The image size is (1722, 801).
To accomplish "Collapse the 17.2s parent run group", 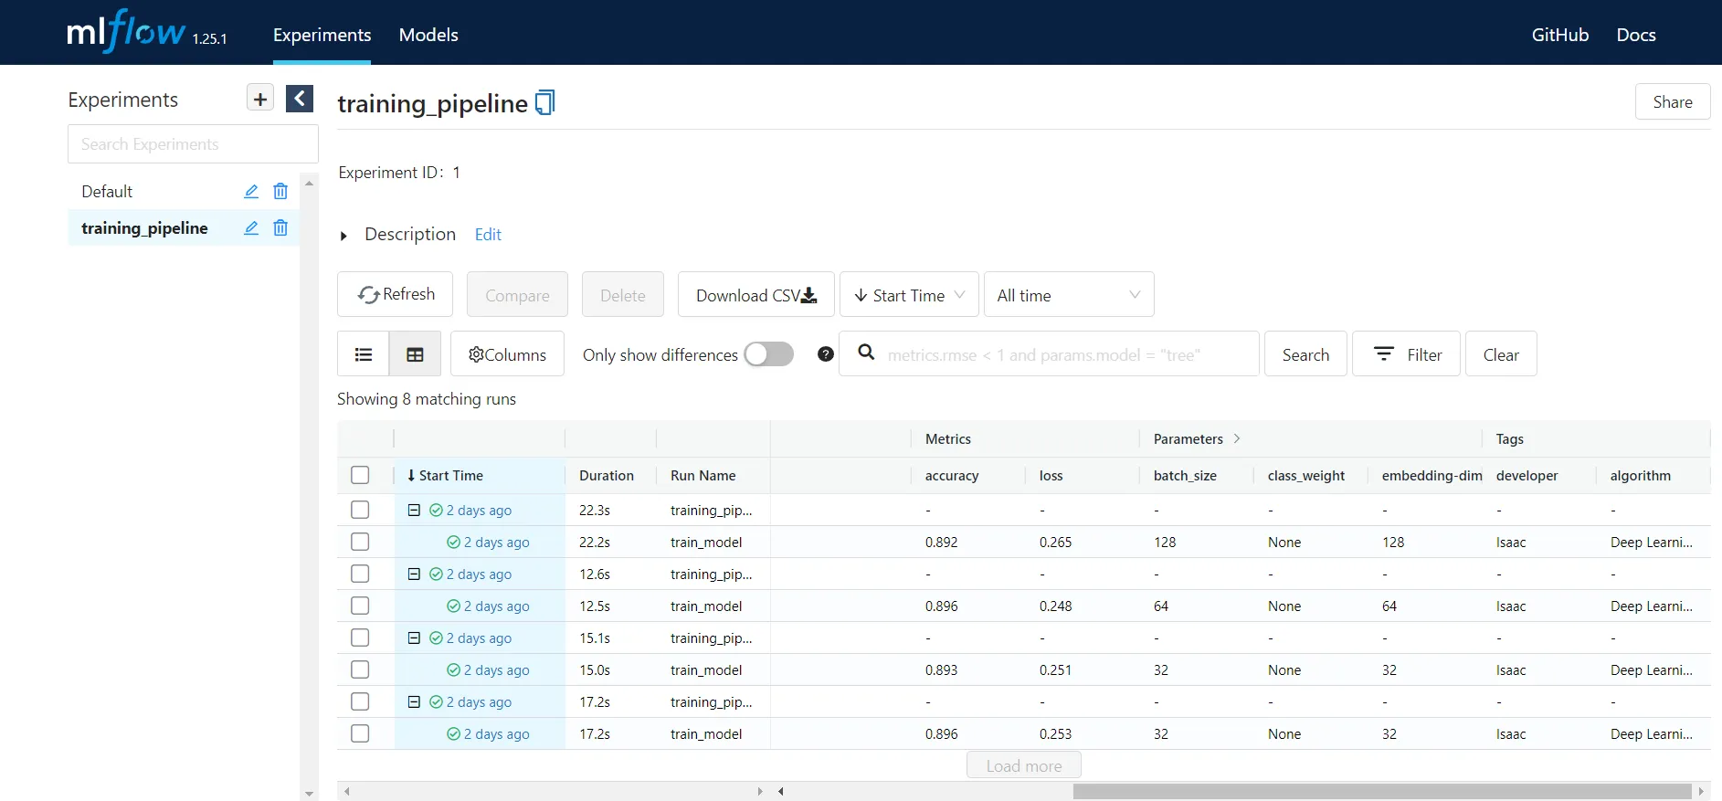I will 414,702.
